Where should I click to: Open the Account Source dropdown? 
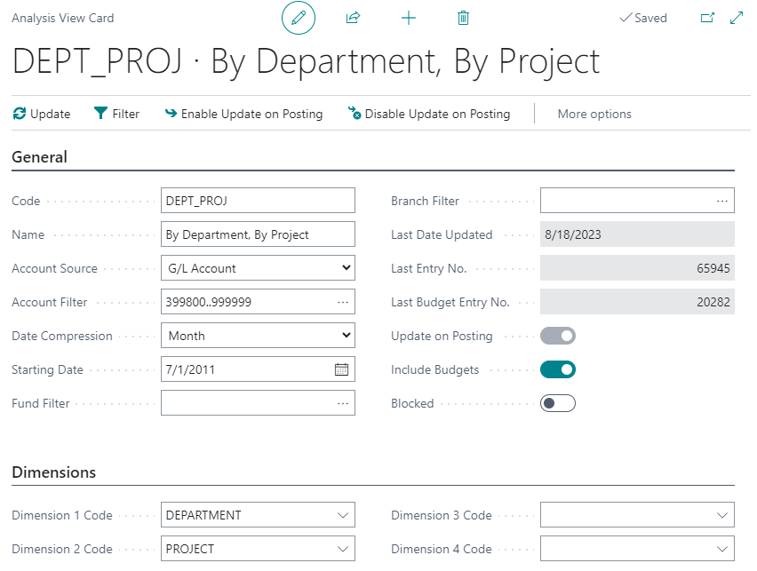(258, 268)
